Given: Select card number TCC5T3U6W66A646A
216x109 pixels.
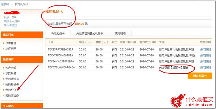Looking at the screenshot, I should (x=61, y=68).
